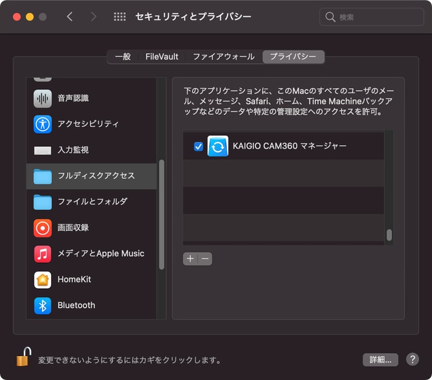This screenshot has height=380, width=432.
Task: Select the プライバシー tab
Action: point(293,56)
